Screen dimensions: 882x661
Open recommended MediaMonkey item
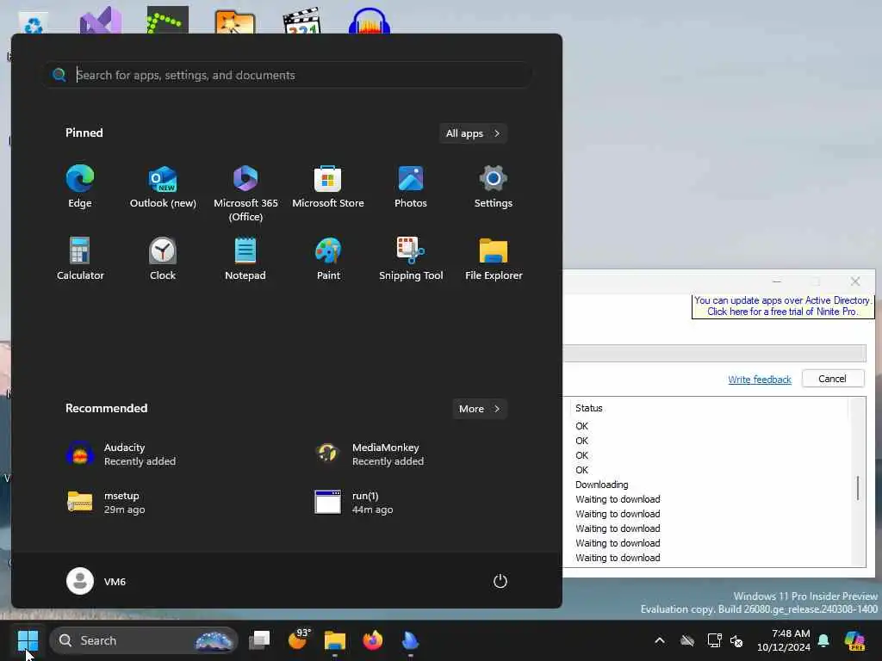pyautogui.click(x=370, y=454)
